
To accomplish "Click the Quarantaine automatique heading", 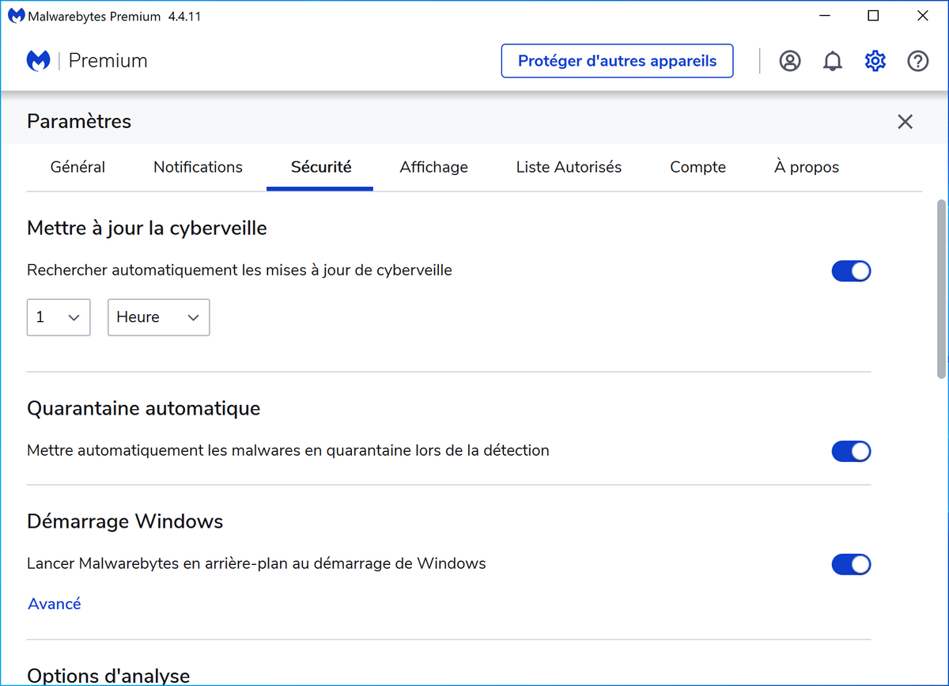I will [144, 409].
